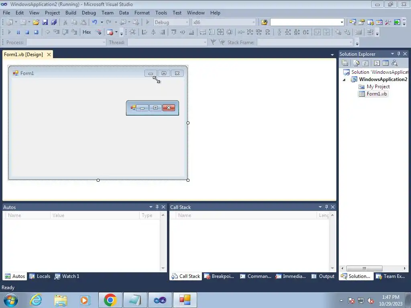Open the Call Stack panel position dropdown
411x308 pixels.
click(x=320, y=207)
